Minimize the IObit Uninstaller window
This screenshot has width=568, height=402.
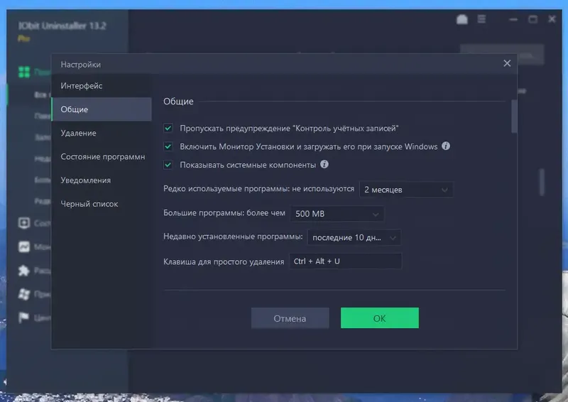tap(513, 19)
